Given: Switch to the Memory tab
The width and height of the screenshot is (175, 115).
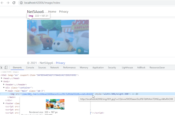Looking at the screenshot, I should click(x=84, y=68).
